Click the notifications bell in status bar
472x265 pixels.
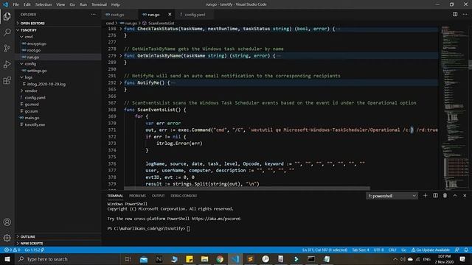point(466,250)
